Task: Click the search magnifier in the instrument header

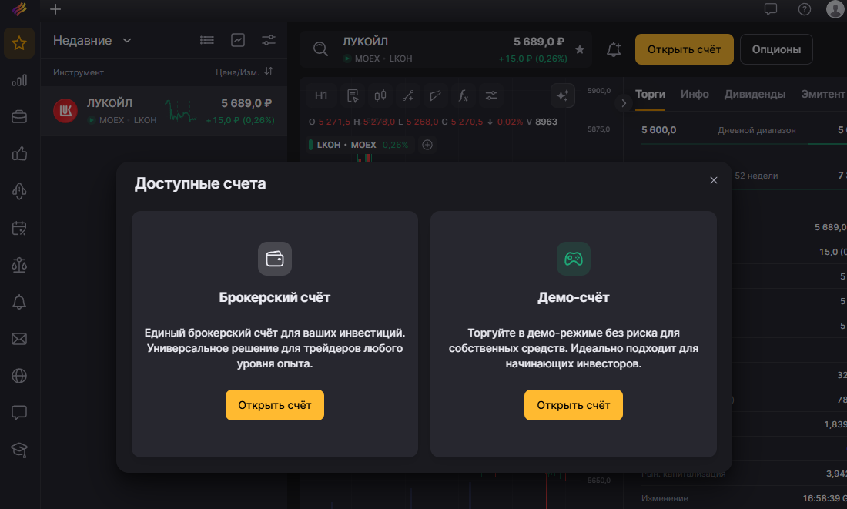Action: [320, 49]
